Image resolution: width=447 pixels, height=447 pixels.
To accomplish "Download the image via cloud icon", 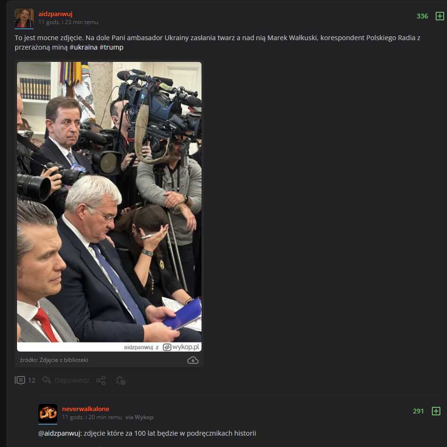I will (x=193, y=361).
